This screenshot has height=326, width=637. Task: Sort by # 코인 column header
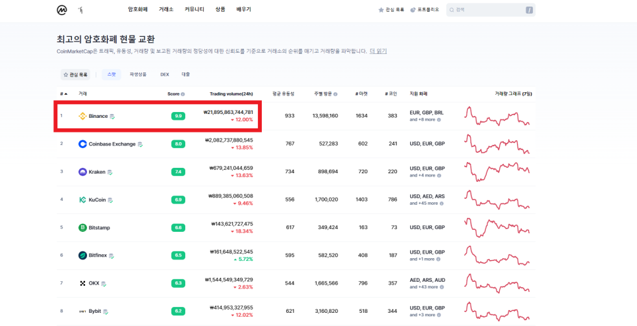pos(391,94)
